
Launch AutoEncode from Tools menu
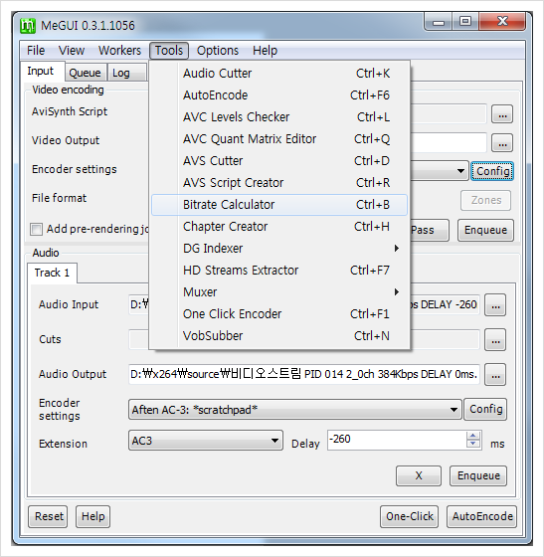(x=279, y=95)
